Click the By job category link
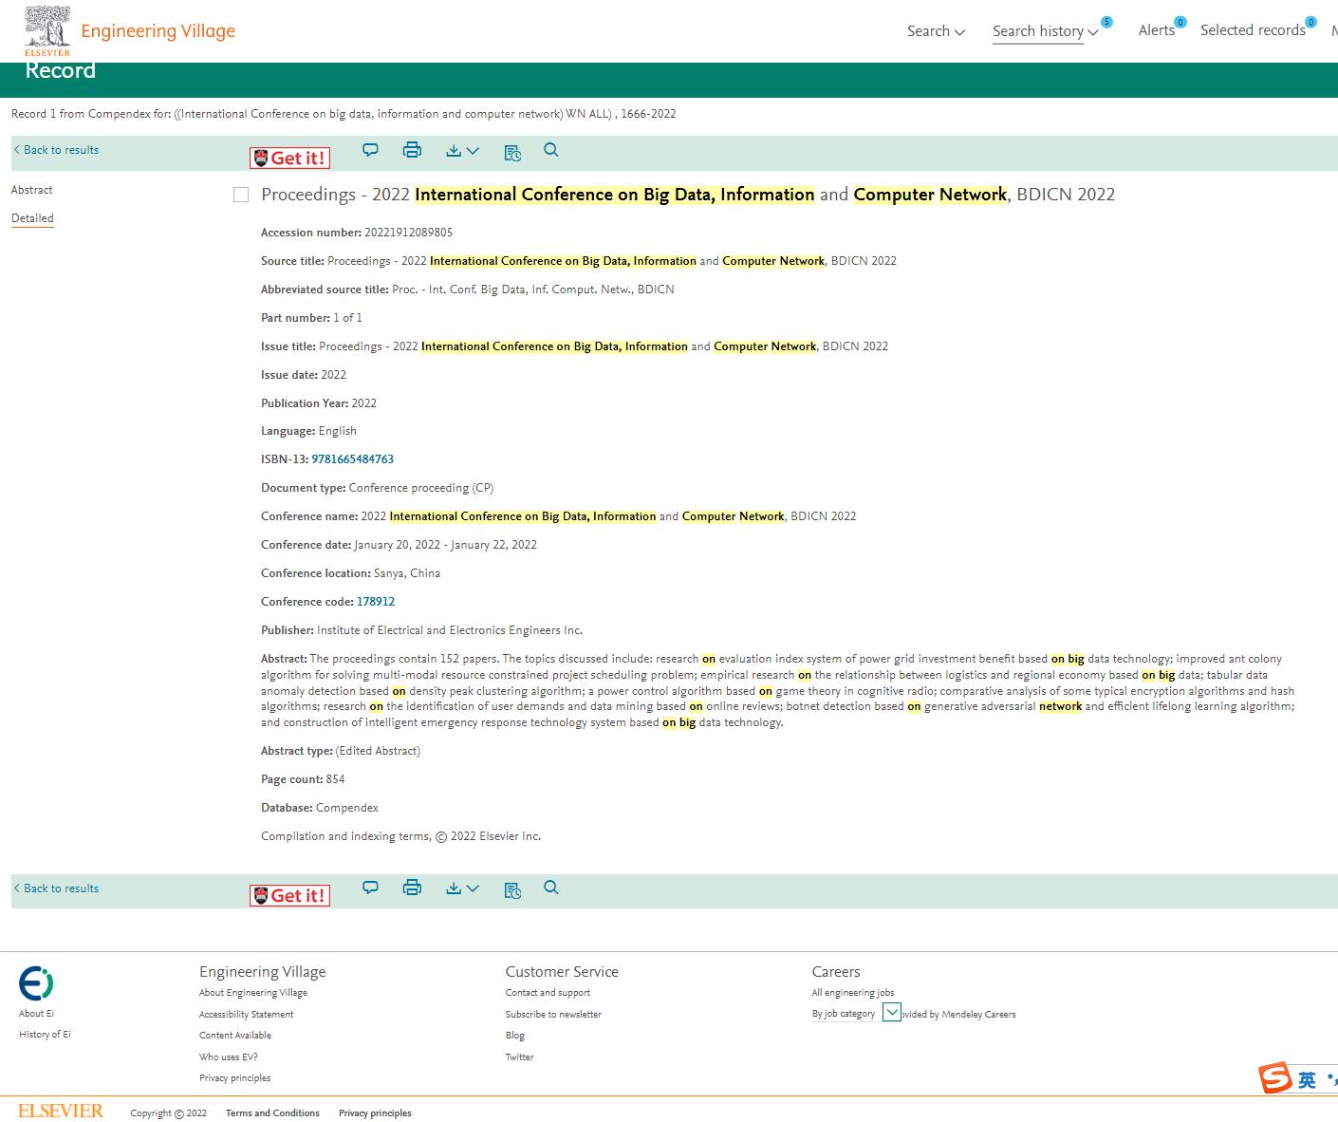 [844, 1014]
